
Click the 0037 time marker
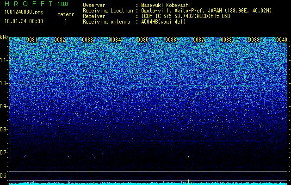pos(198,40)
